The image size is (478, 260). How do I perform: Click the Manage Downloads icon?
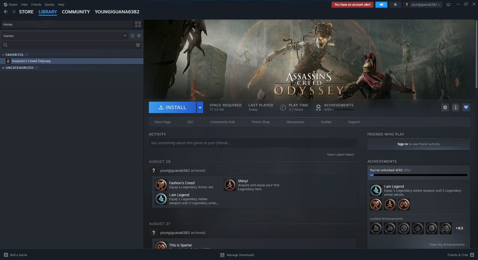pos(222,255)
